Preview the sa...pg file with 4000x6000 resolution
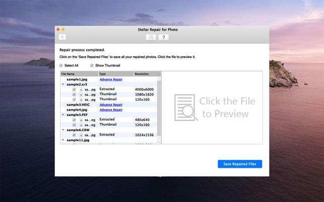324x202 pixels. (x=90, y=89)
